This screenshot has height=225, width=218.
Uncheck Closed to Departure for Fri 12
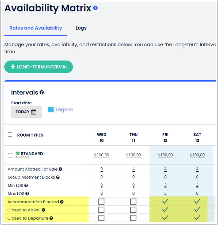165,218
